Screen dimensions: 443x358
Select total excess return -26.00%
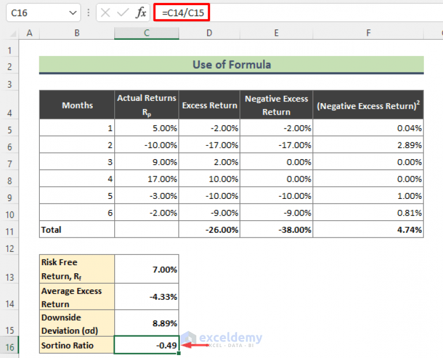click(209, 229)
